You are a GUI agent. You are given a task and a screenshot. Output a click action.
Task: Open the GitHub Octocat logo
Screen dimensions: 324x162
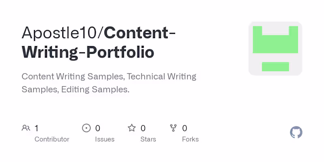point(296,132)
